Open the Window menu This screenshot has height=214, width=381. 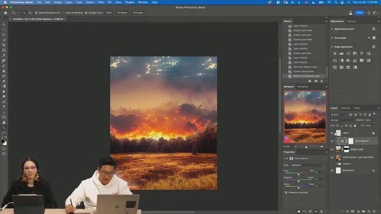pyautogui.click(x=143, y=2)
